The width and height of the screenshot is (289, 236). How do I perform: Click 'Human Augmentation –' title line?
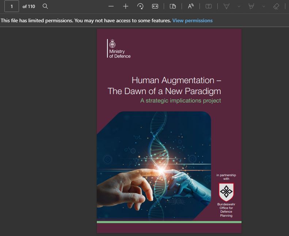click(176, 80)
